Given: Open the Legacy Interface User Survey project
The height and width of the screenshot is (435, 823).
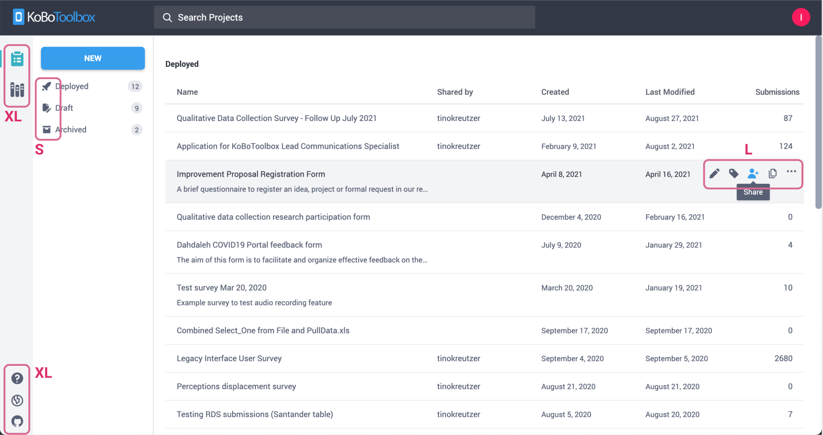Looking at the screenshot, I should click(229, 358).
